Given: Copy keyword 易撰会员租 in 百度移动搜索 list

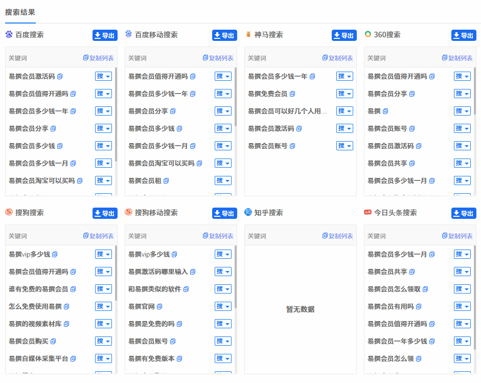Looking at the screenshot, I should tap(166, 181).
